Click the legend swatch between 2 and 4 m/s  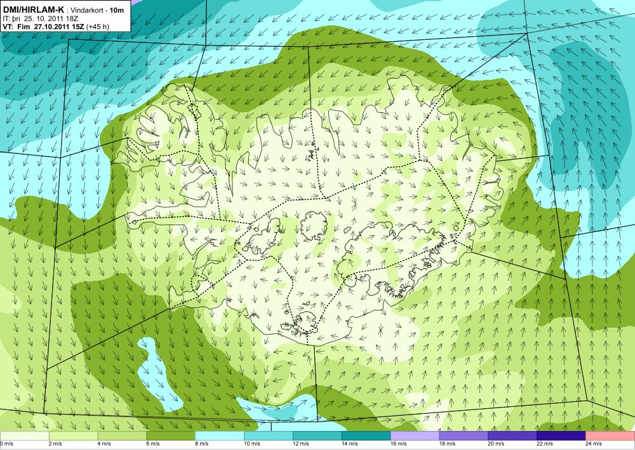(x=73, y=436)
